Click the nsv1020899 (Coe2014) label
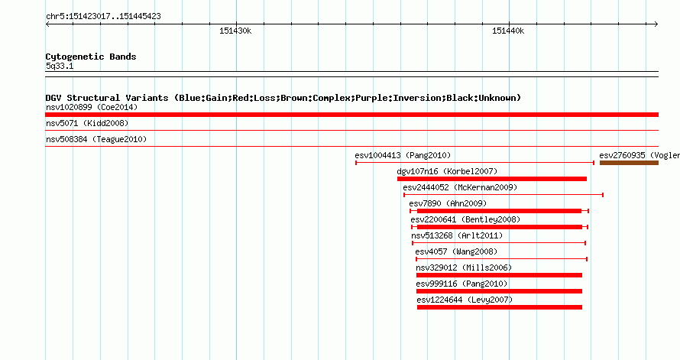The width and height of the screenshot is (680, 360). pyautogui.click(x=92, y=107)
